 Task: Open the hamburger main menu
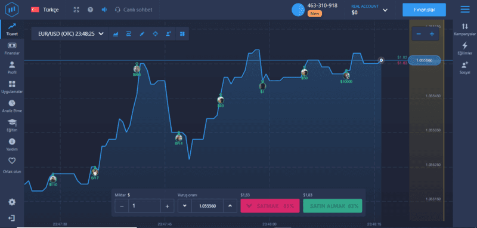pos(465,10)
